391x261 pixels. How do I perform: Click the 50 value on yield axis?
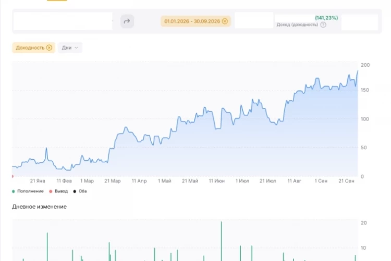[364, 148]
